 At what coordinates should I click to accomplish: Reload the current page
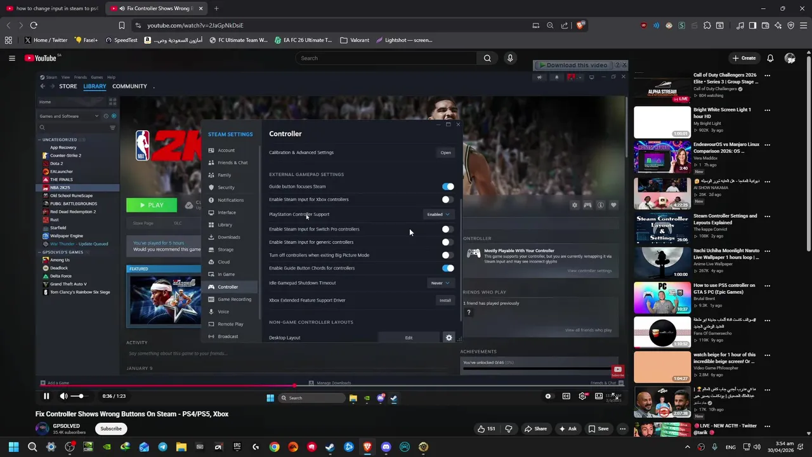point(34,25)
